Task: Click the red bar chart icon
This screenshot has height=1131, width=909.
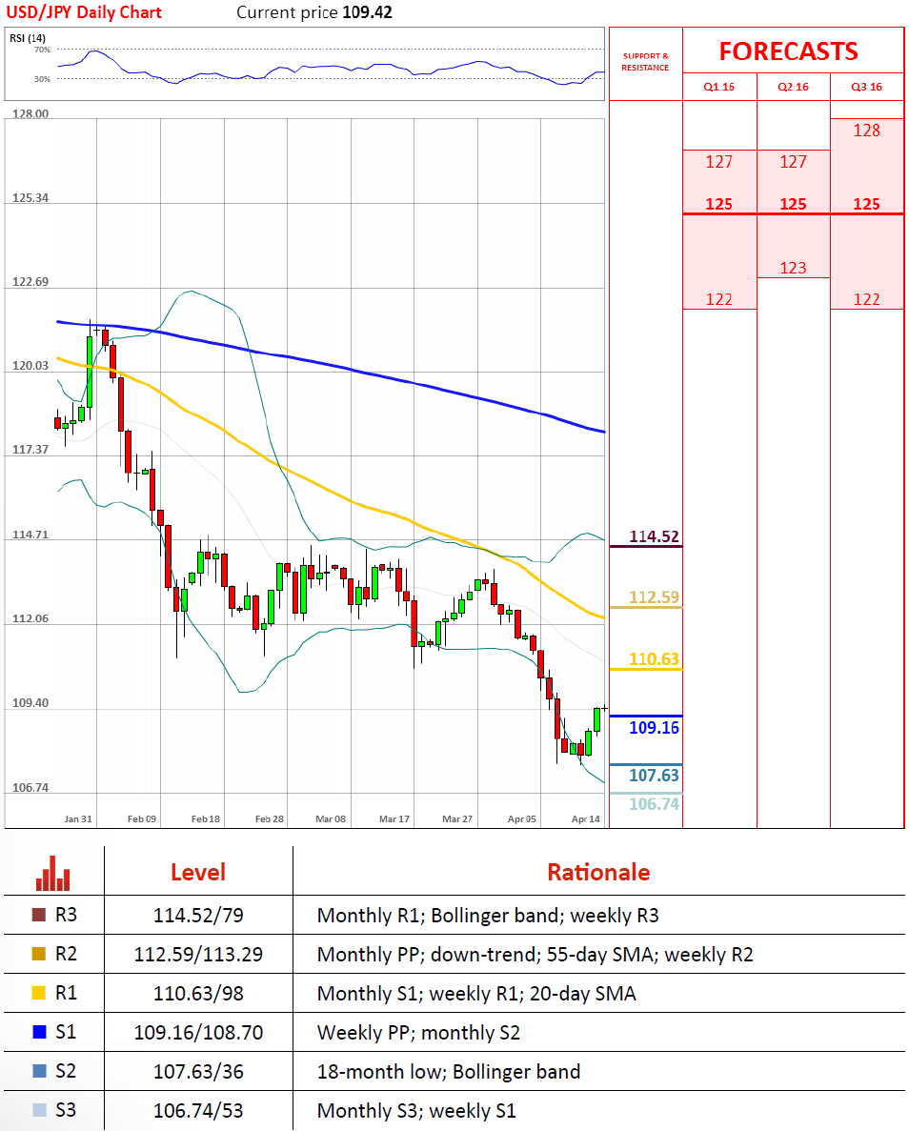Action: click(53, 874)
